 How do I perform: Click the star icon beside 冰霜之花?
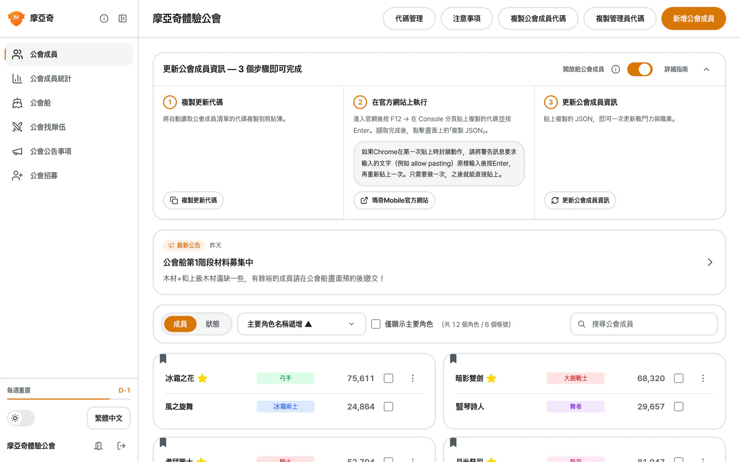coord(202,378)
